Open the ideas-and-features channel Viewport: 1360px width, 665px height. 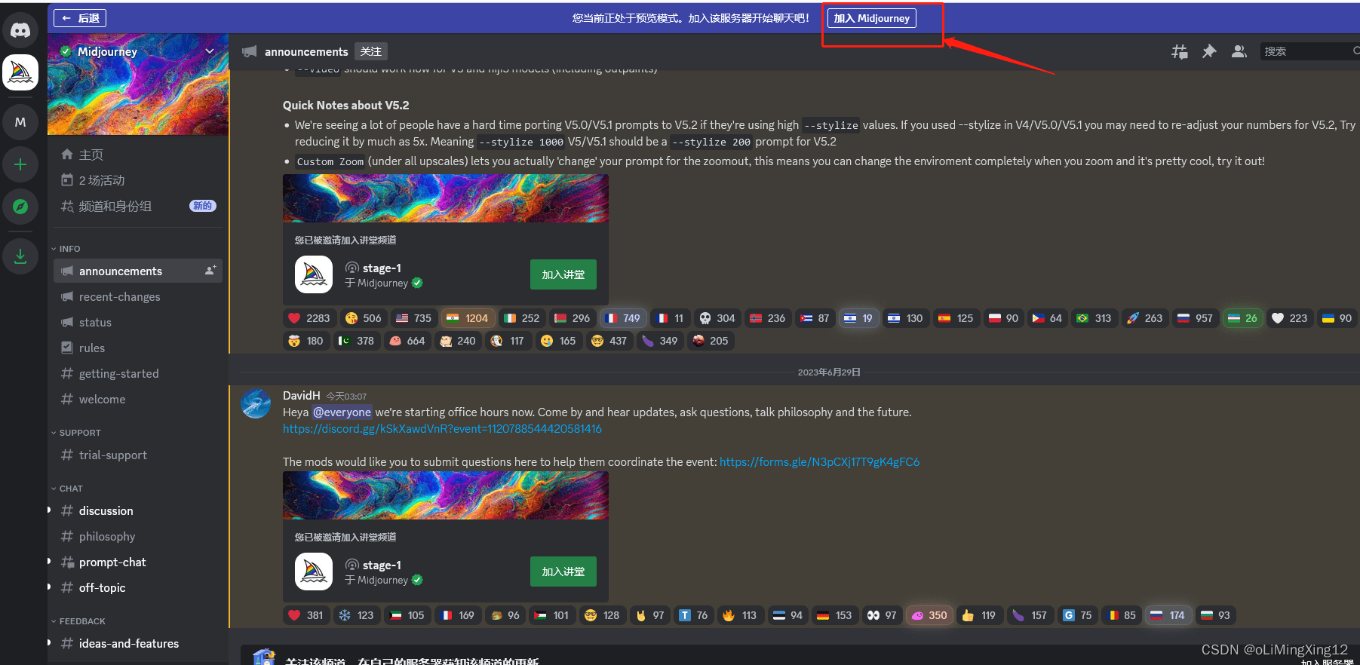138,643
